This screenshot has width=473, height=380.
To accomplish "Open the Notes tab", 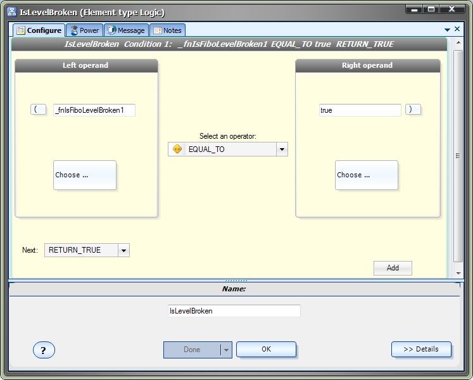I will click(x=167, y=30).
